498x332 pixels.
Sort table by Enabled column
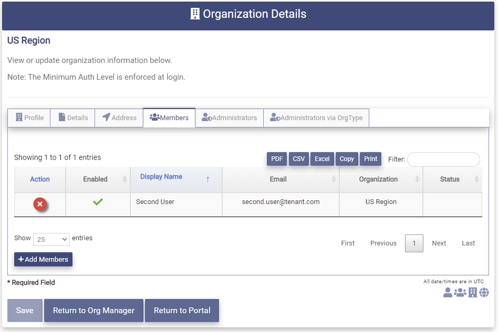98,179
